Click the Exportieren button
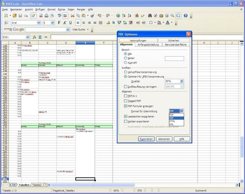Image resolution: width=245 pixels, height=194 pixels. pyautogui.click(x=146, y=139)
